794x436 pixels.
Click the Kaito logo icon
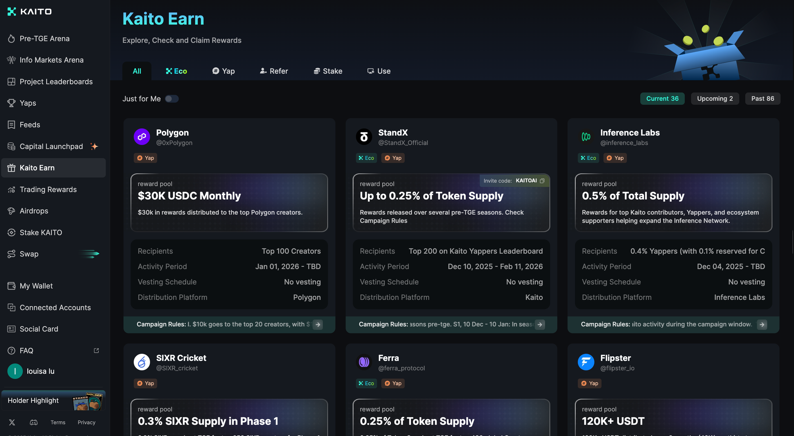(x=12, y=12)
